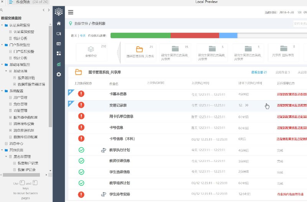Click the tree panel vertical scrollbar

(x=50, y=76)
